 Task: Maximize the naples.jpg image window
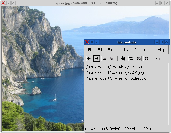tap(162, 3)
